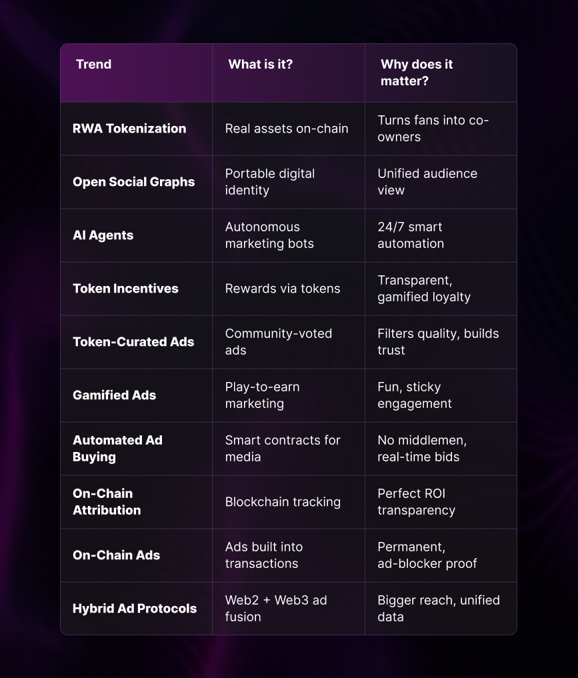578x678 pixels.
Task: Select the "Token Incentives" row label
Action: click(125, 289)
